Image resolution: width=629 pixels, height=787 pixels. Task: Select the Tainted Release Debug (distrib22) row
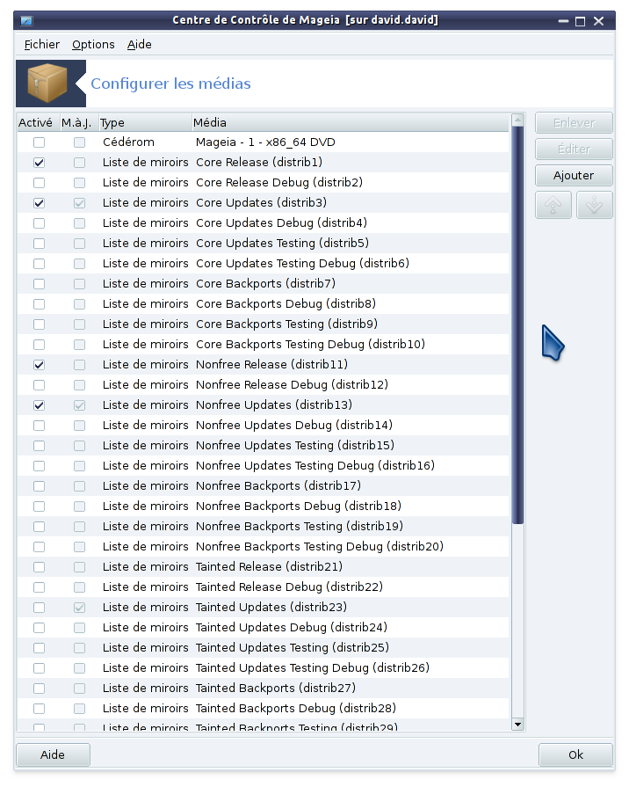[263, 587]
